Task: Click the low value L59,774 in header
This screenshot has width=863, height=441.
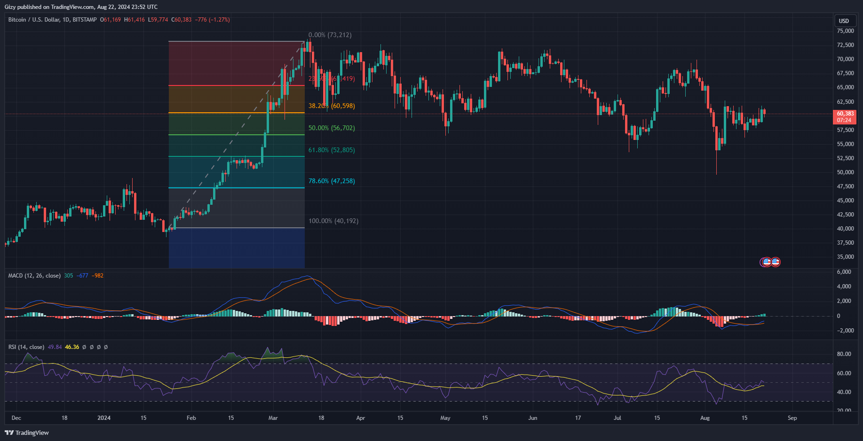Action: coord(158,20)
